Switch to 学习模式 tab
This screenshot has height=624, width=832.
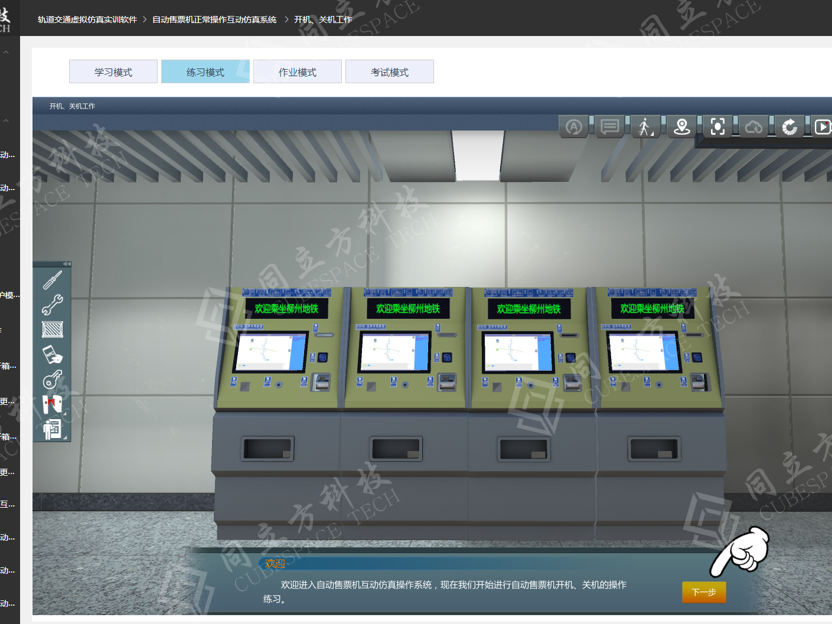[113, 72]
